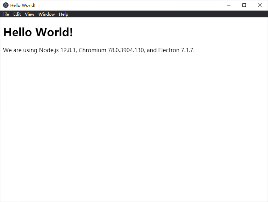Open the File menu

point(6,14)
